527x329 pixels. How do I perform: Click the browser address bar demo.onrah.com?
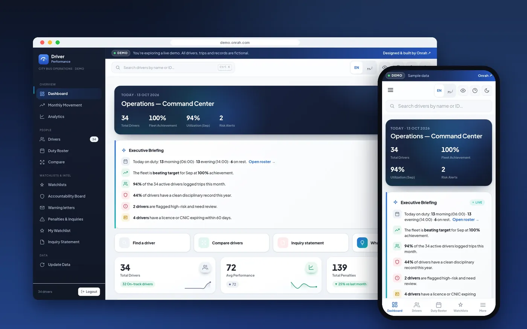(x=235, y=42)
